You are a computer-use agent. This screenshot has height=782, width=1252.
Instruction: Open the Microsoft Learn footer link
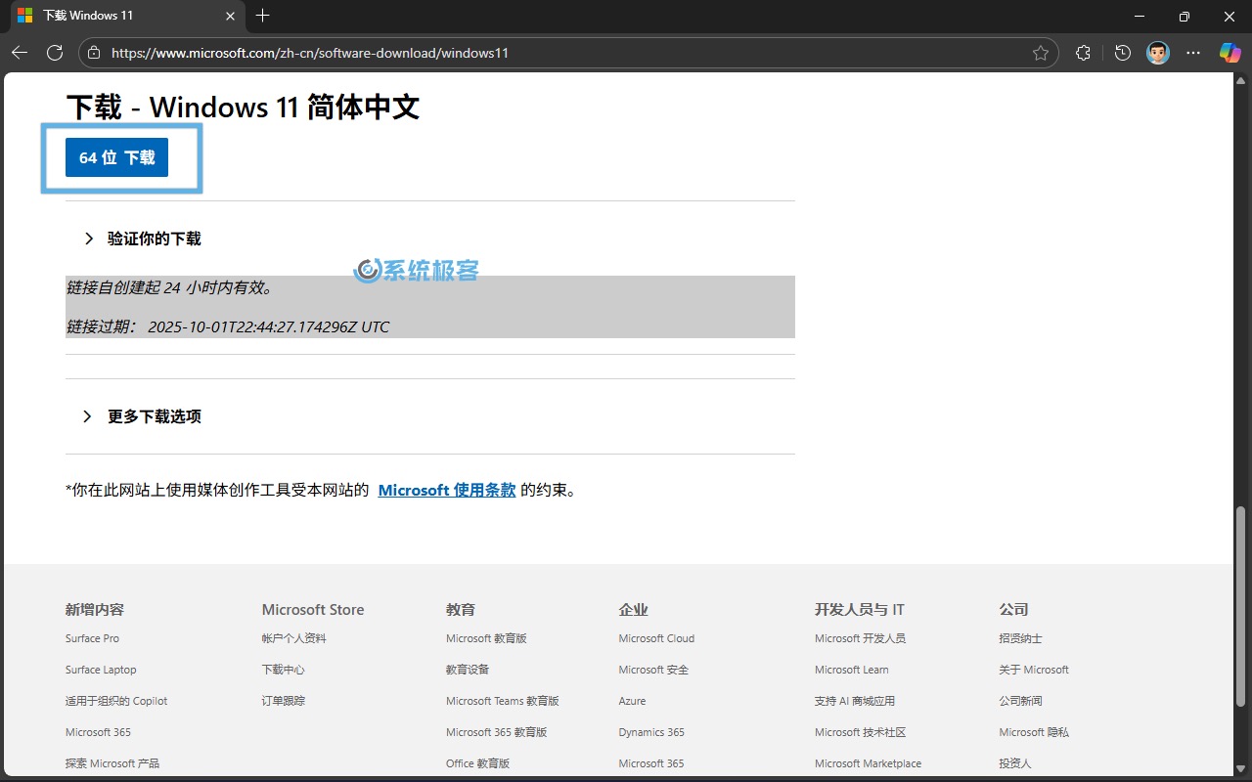coord(851,670)
